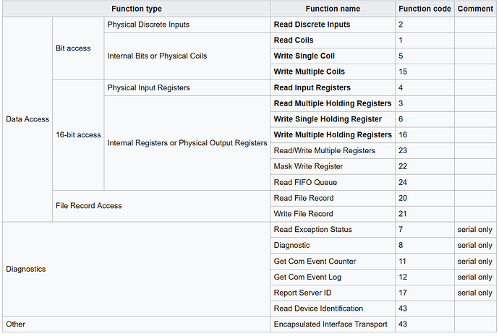Click the Read Multiple Holding Registers cell
The height and width of the screenshot is (336, 499).
333,103
